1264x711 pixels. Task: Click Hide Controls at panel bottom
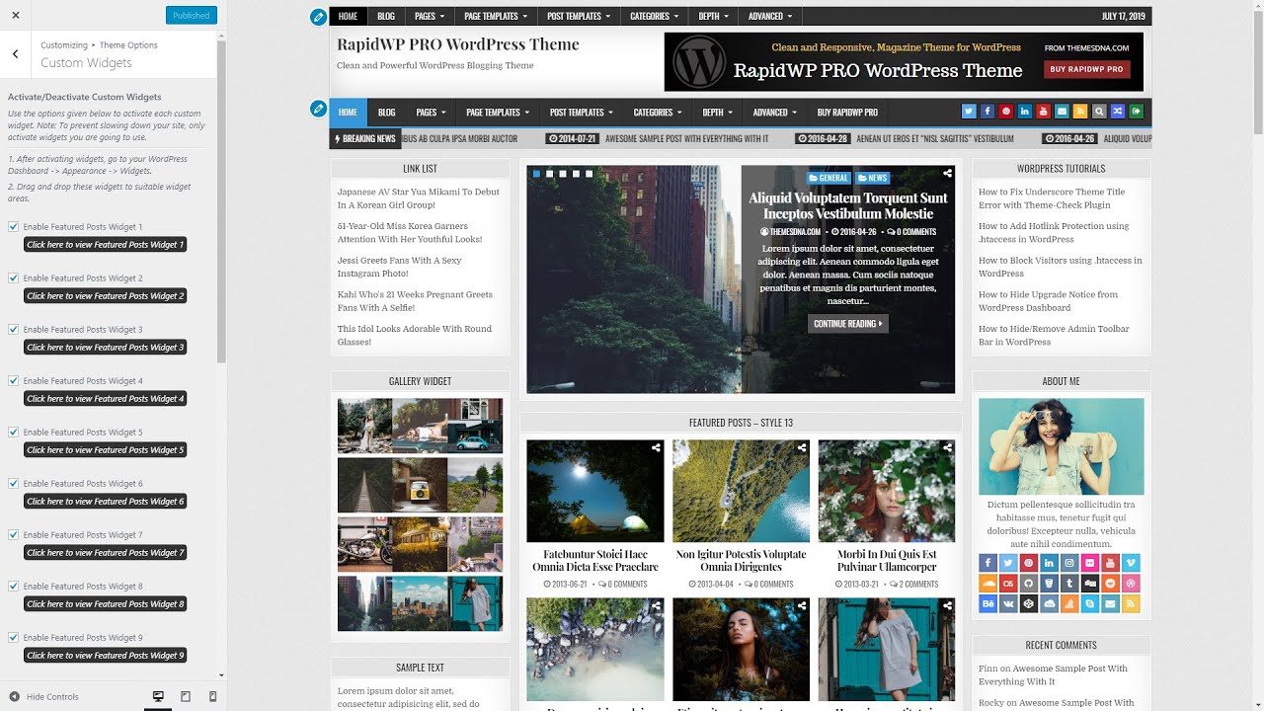[44, 696]
